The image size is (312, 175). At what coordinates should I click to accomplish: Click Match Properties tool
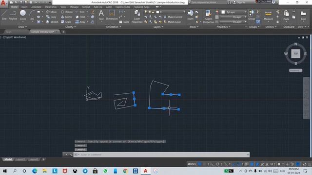209,17
